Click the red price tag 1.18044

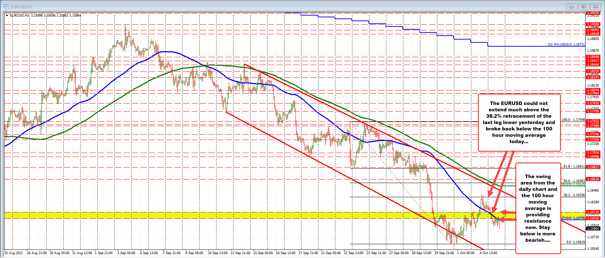(593, 90)
